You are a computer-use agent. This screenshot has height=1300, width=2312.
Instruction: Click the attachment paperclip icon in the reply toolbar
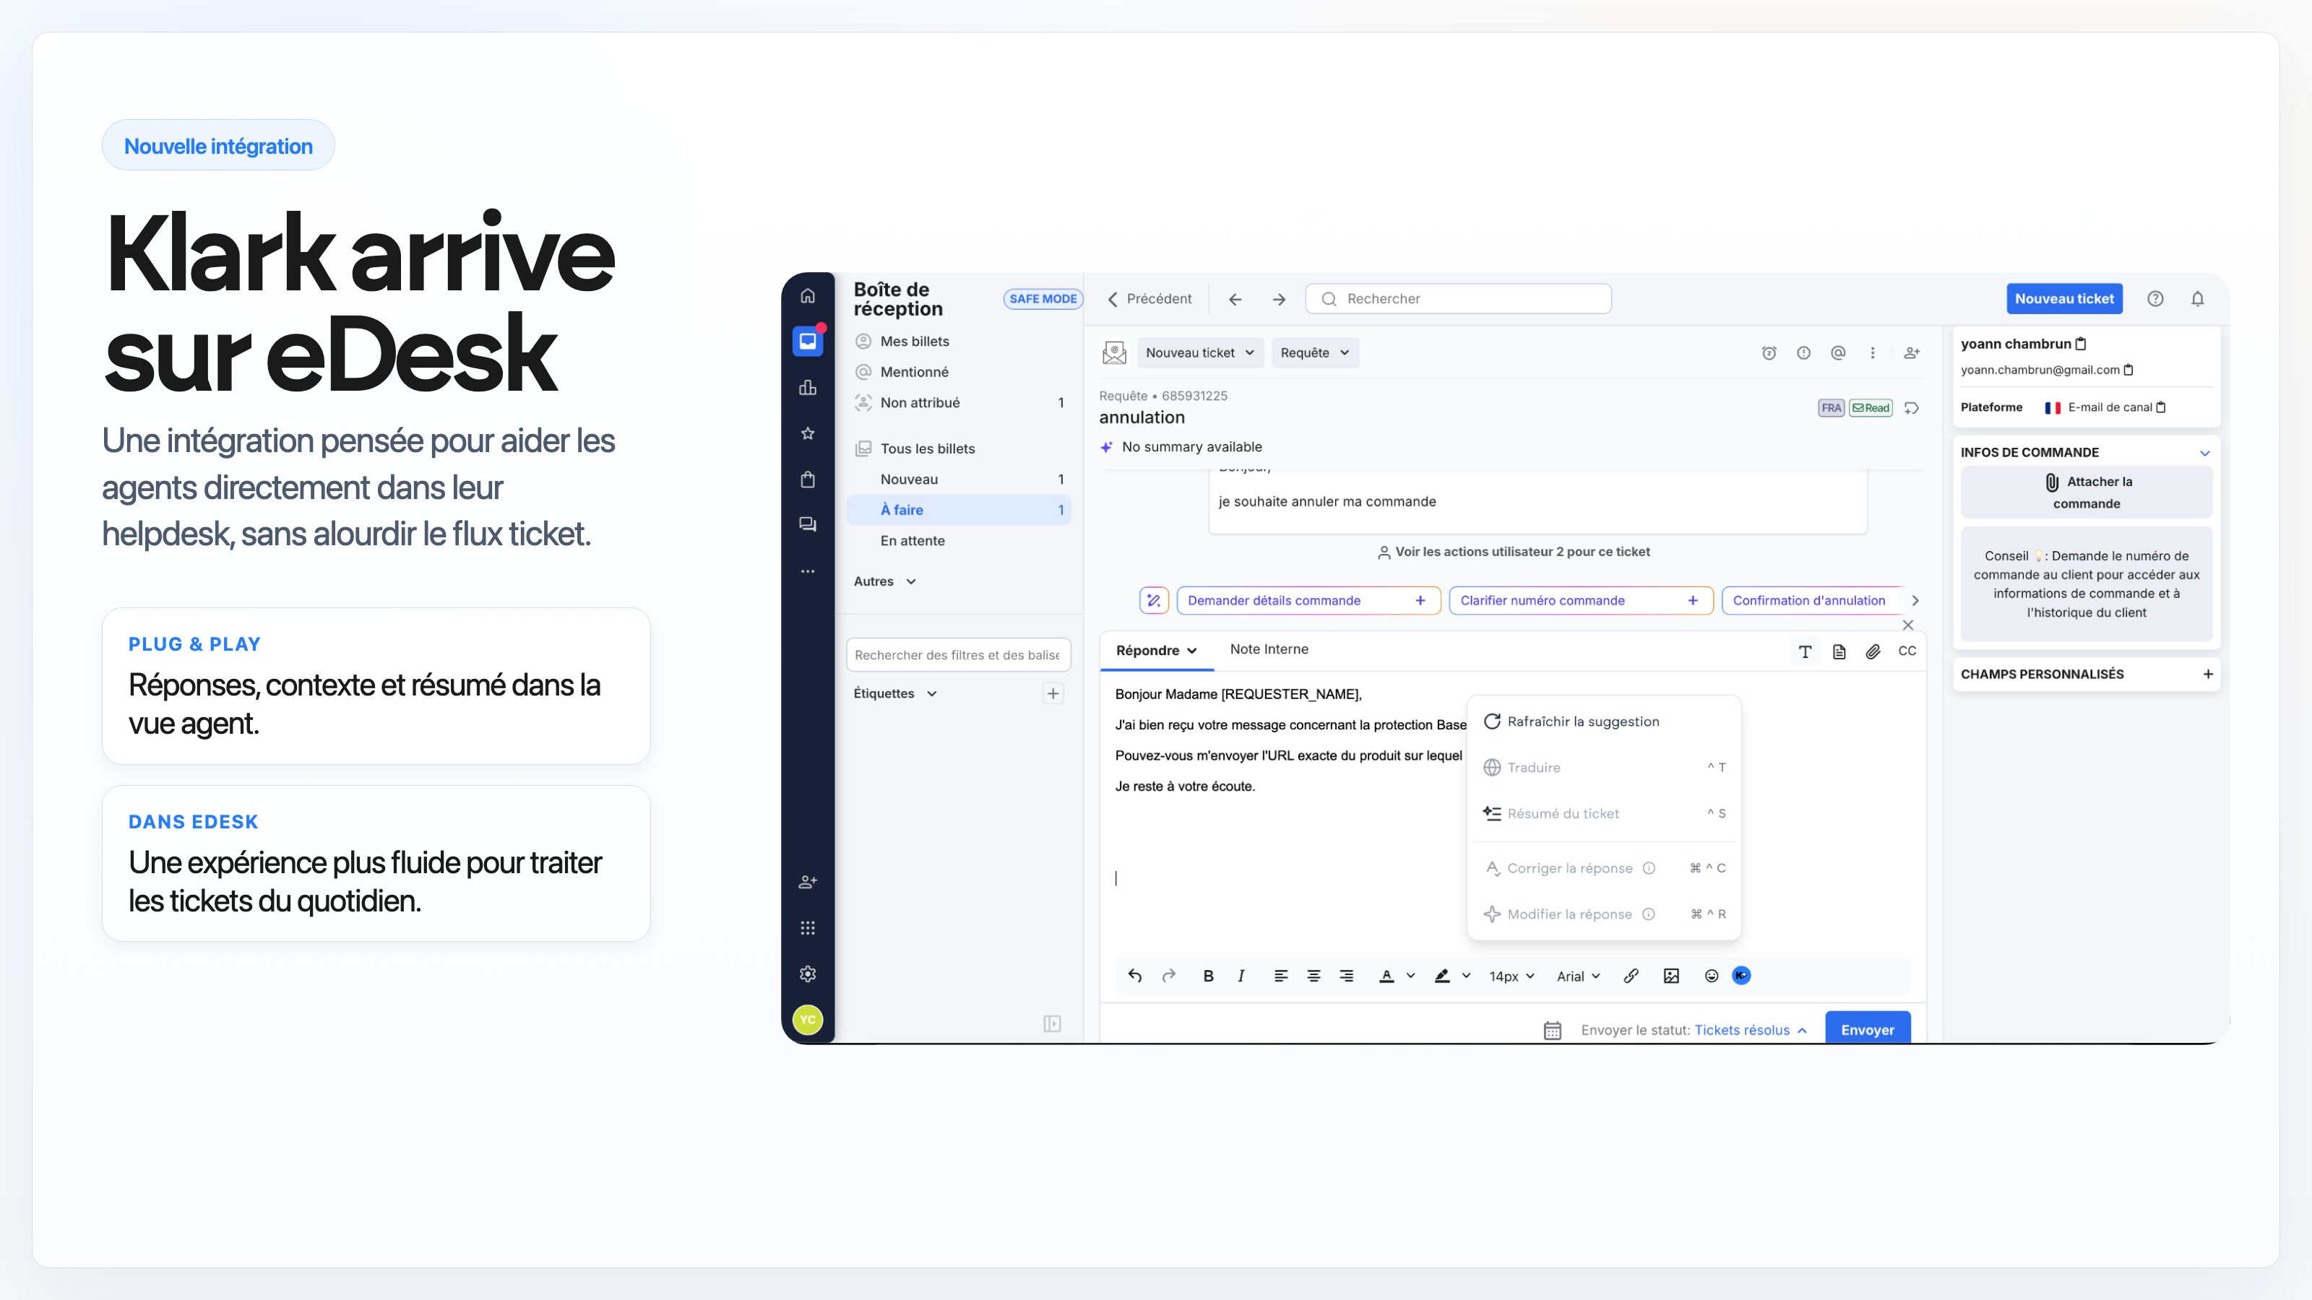pos(1873,651)
